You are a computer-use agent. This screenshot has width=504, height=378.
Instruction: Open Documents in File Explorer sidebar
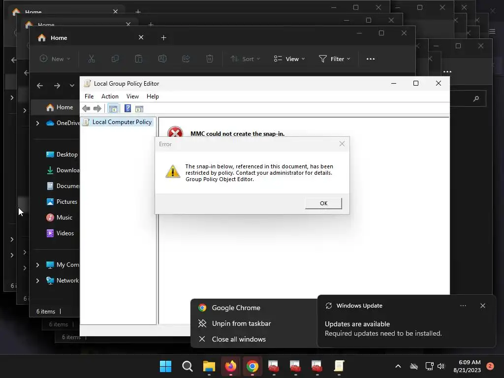click(63, 186)
